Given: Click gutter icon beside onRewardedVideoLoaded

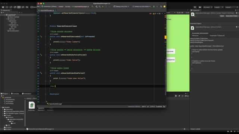Looking at the screenshot, I should (x=41, y=36).
